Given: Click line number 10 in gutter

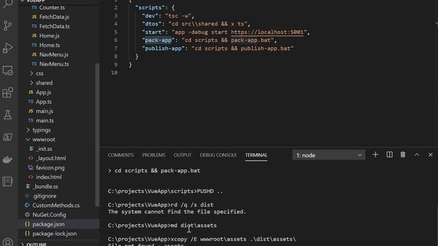Looking at the screenshot, I should 114,73.
